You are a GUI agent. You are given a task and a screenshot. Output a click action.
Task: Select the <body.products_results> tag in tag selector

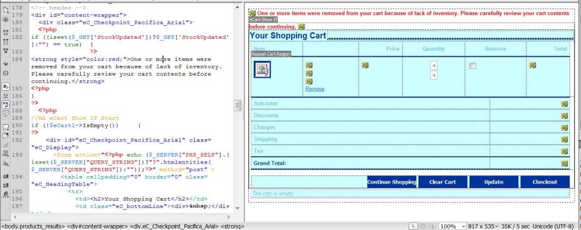(x=33, y=226)
